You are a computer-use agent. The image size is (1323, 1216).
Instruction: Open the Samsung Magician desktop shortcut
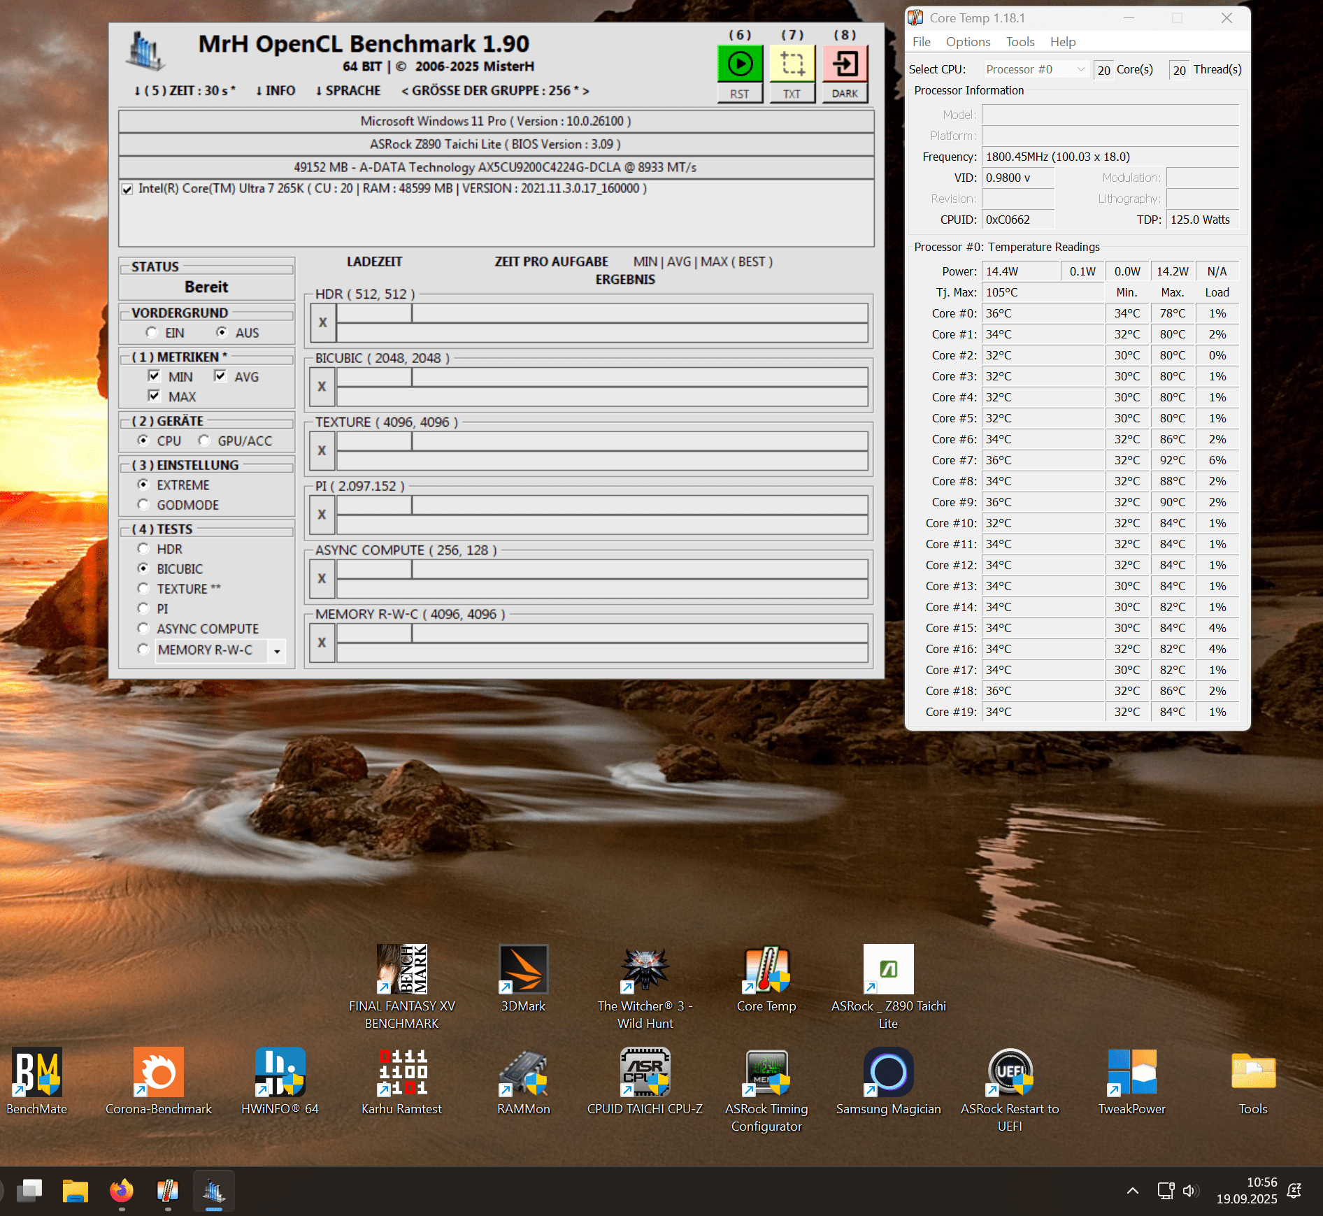pos(888,1073)
